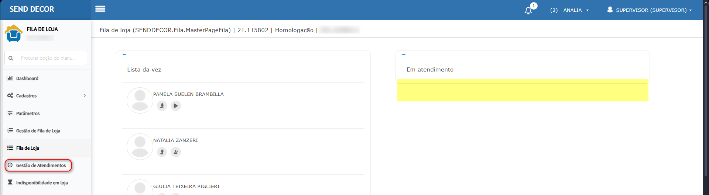The width and height of the screenshot is (709, 195).
Task: Open Indisponibilidade em loja
Action: [47, 182]
